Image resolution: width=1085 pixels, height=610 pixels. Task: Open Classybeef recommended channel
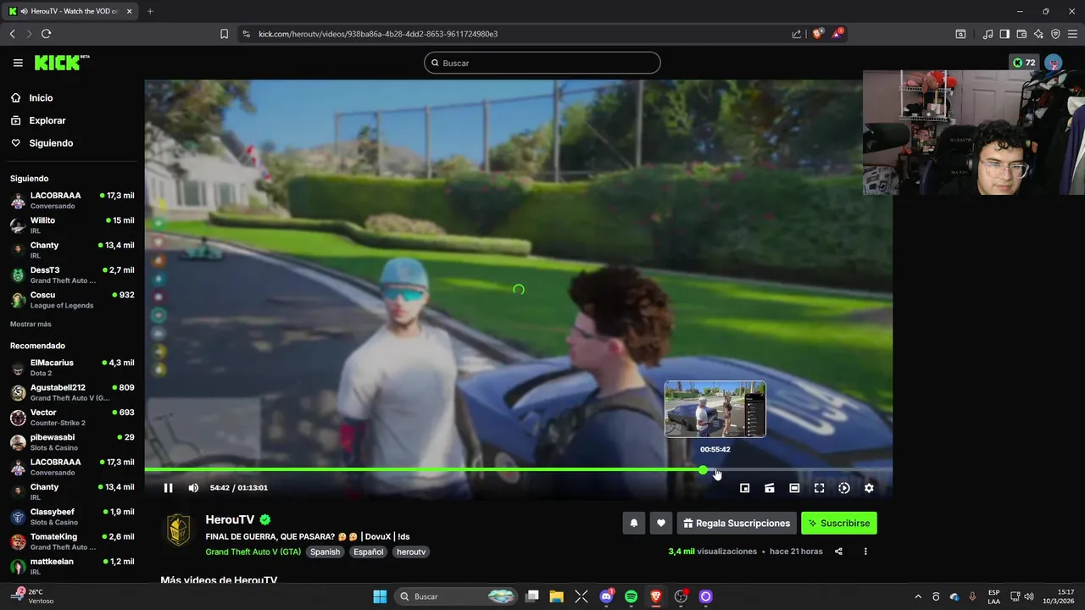point(72,517)
